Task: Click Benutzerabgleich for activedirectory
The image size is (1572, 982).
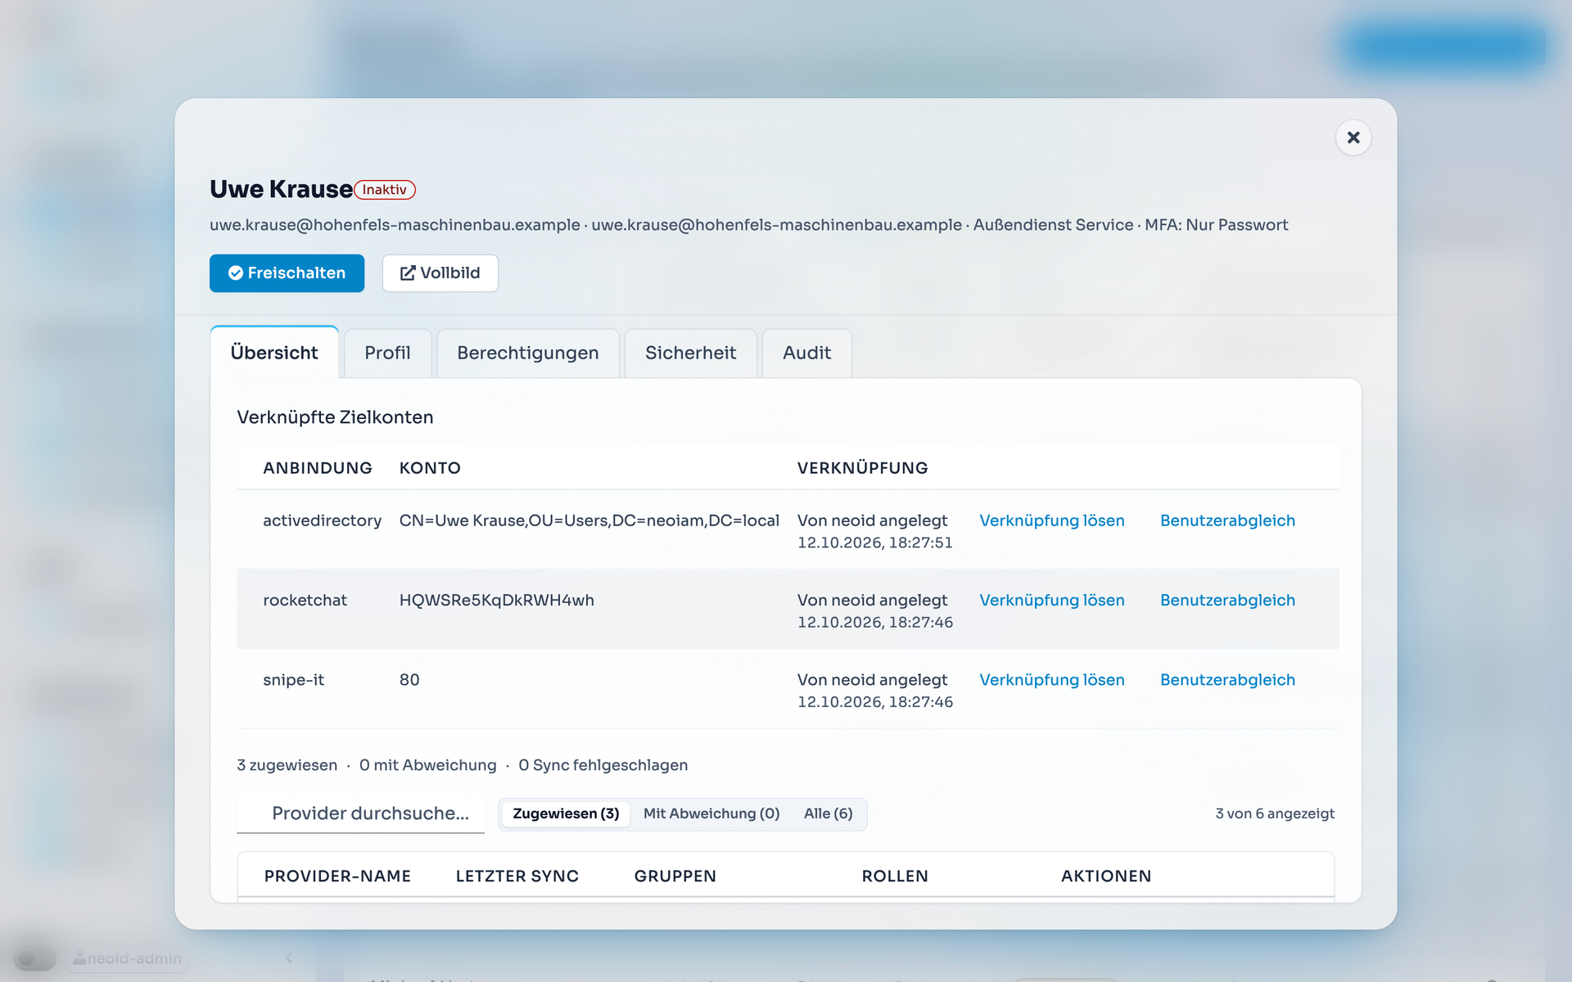Action: point(1227,520)
